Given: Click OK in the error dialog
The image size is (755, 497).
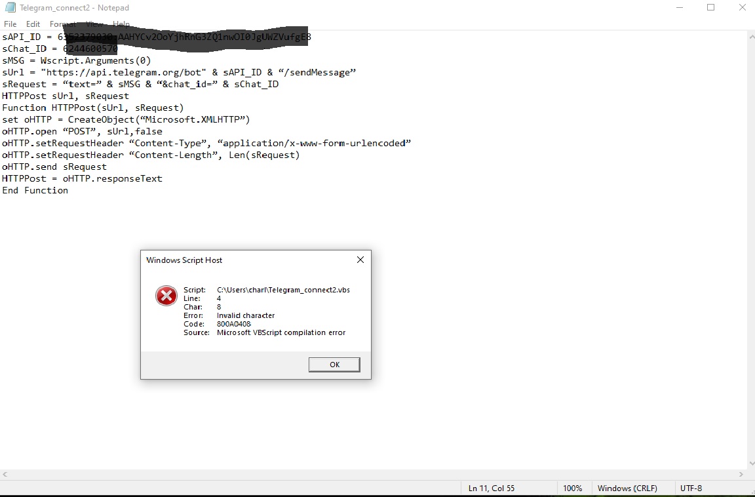Looking at the screenshot, I should coord(334,365).
